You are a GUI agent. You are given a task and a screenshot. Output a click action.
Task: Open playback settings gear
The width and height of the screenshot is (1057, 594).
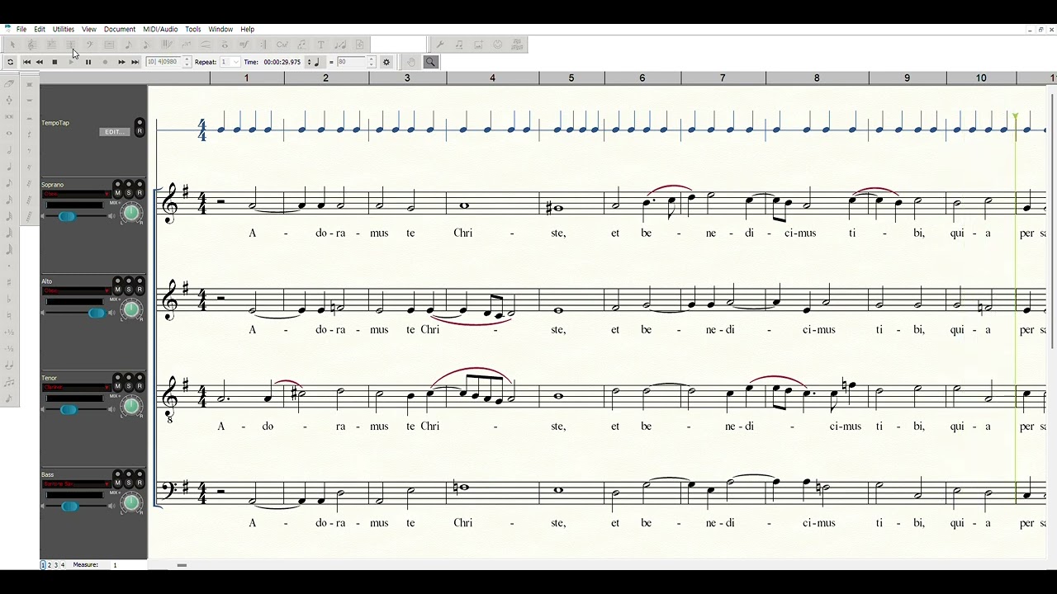(386, 62)
